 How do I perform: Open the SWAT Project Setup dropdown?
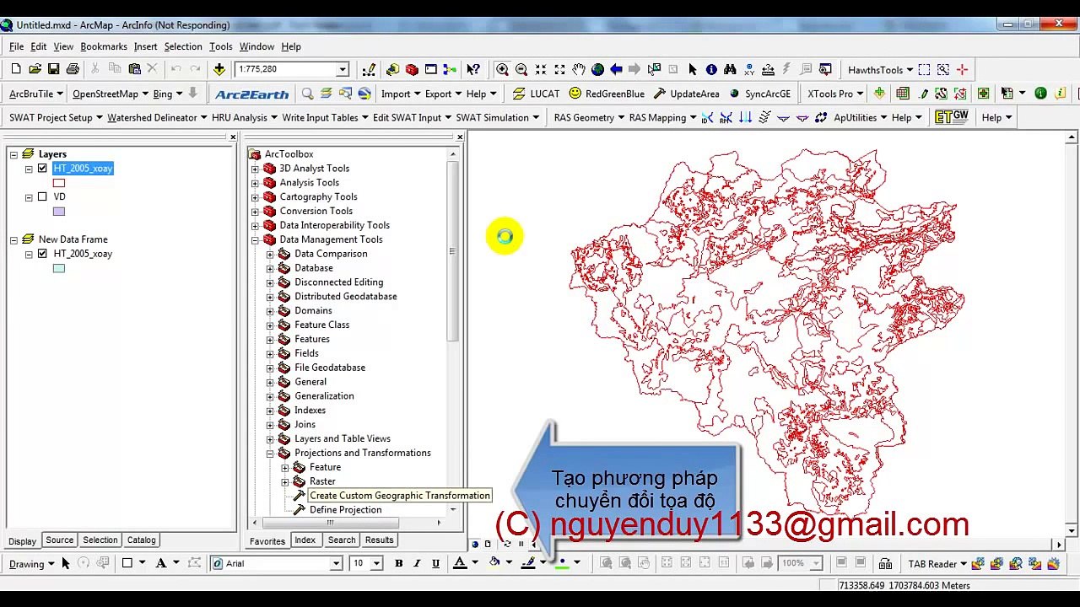[56, 117]
